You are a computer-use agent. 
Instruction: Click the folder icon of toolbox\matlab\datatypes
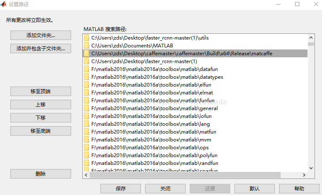pyautogui.click(x=86, y=77)
